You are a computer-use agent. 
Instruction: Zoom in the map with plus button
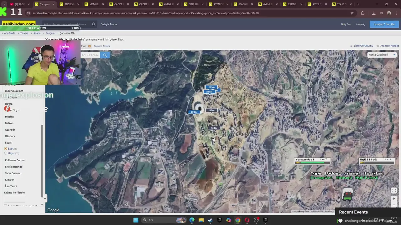tap(394, 199)
